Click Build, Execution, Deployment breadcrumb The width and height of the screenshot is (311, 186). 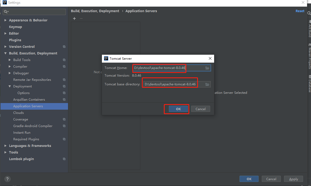tap(95, 11)
